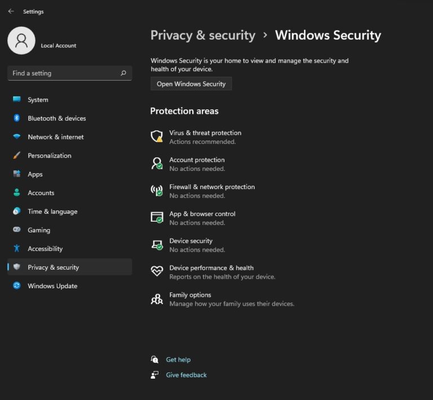This screenshot has height=400, width=433.
Task: Click "Reports on the health of your device."
Action: click(x=222, y=277)
